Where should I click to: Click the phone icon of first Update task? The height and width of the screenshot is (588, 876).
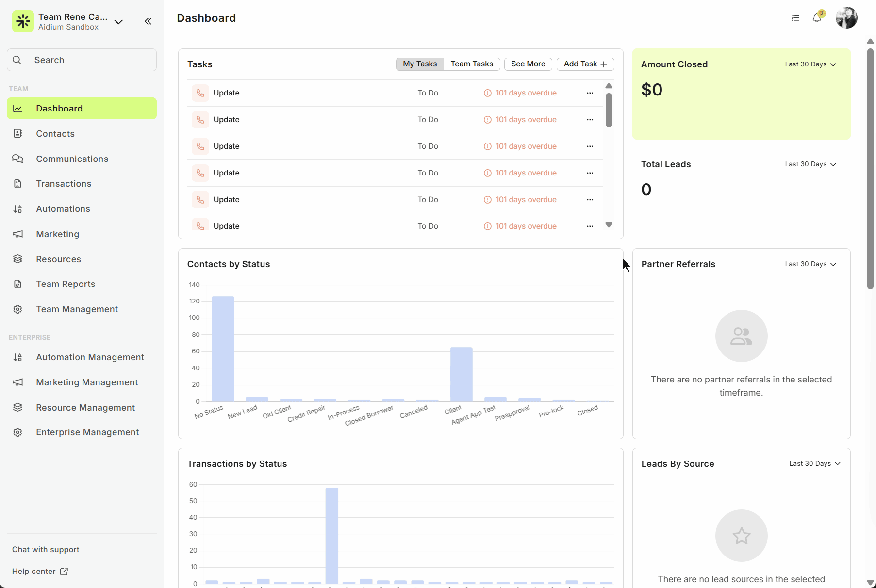(200, 93)
